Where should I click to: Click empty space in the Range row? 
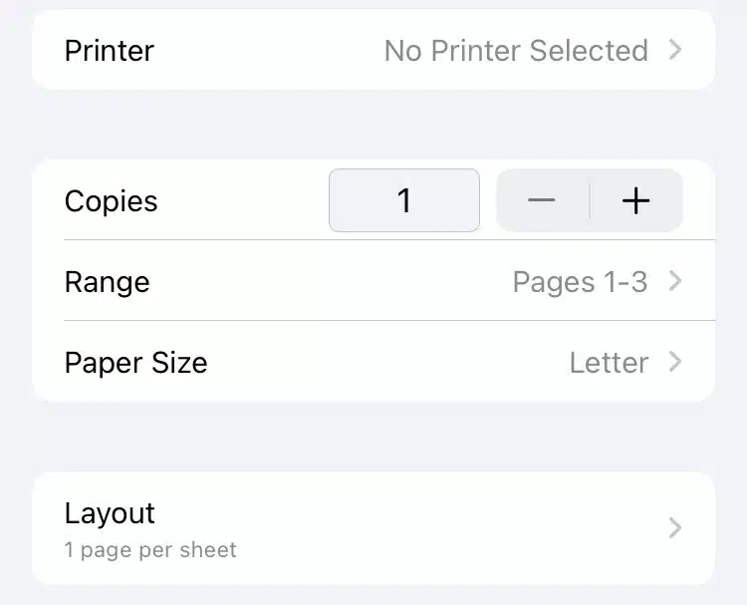coord(329,282)
